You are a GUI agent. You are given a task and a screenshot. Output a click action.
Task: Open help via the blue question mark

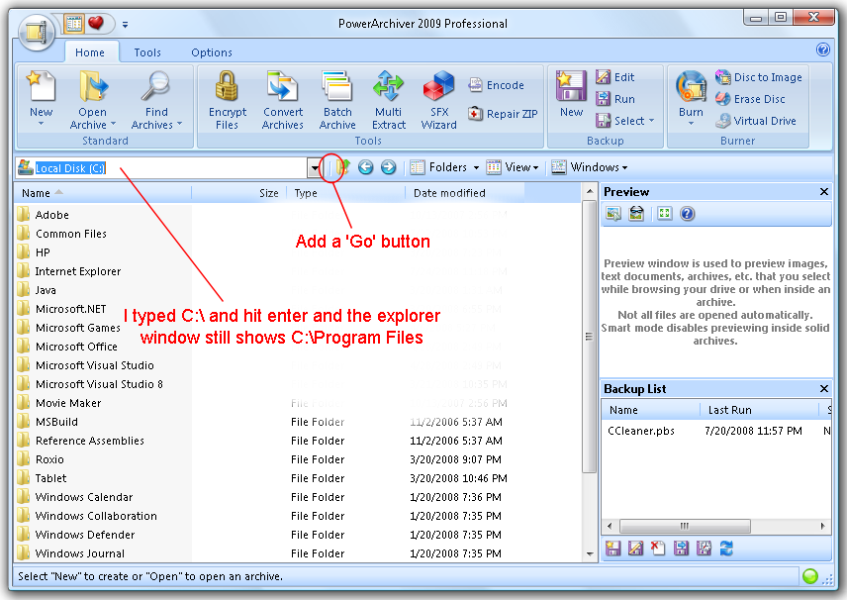(x=822, y=50)
